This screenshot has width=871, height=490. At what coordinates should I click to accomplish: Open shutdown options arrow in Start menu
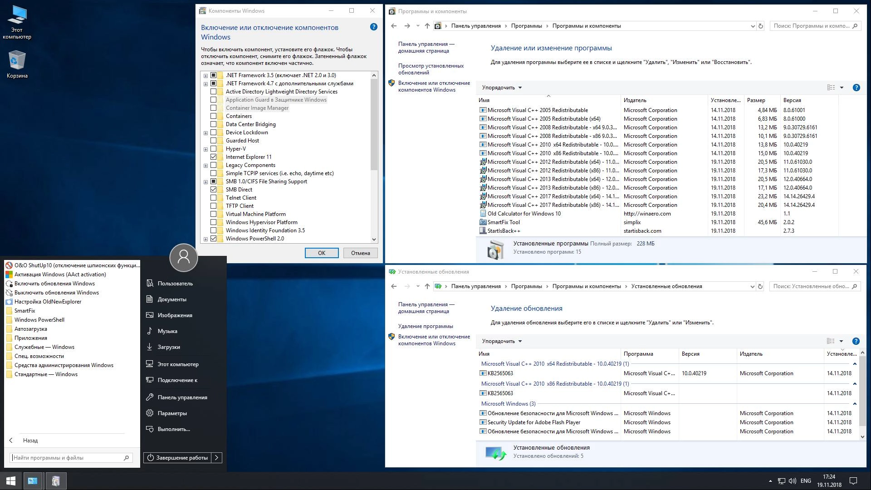click(217, 458)
